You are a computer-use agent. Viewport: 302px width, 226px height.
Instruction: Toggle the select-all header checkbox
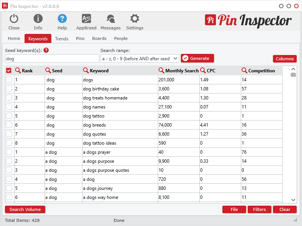[x=9, y=70]
